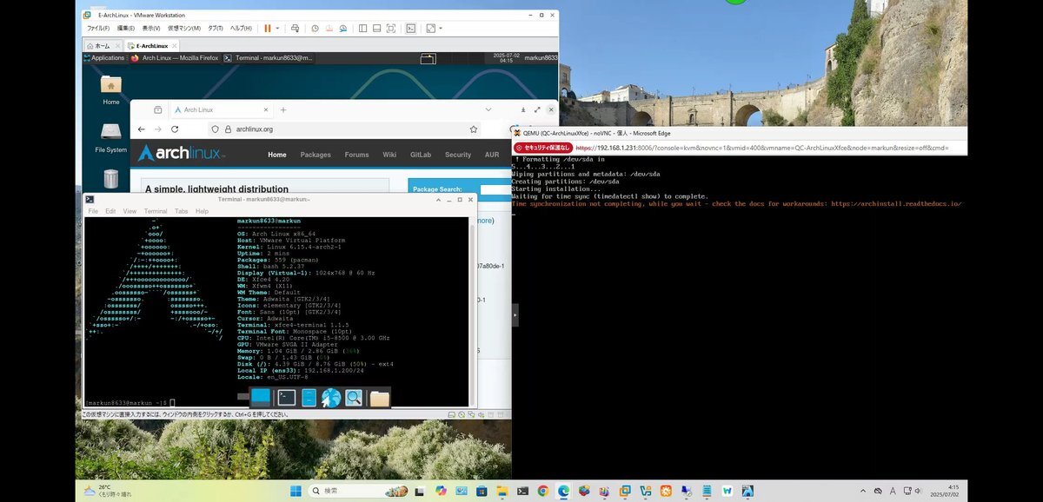Reload the archlinux.org page
The width and height of the screenshot is (1043, 502).
[x=175, y=129]
